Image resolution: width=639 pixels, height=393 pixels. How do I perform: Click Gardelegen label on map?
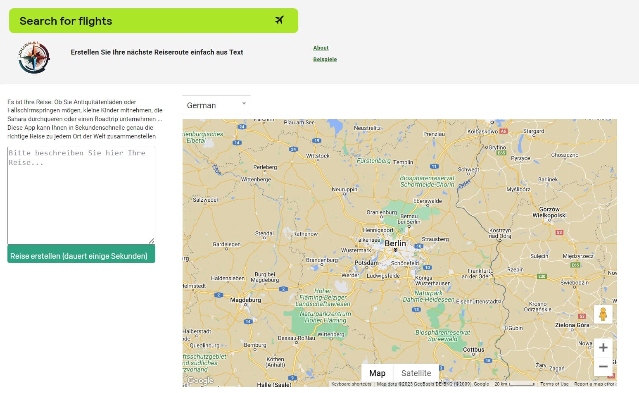pos(226,244)
